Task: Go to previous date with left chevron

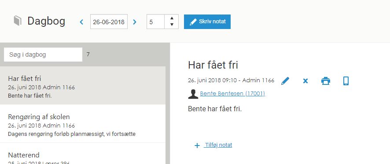Action: pos(81,22)
